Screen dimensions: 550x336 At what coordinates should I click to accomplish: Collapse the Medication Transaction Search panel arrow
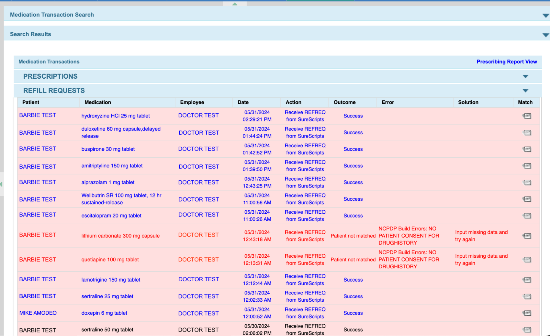coord(545,16)
